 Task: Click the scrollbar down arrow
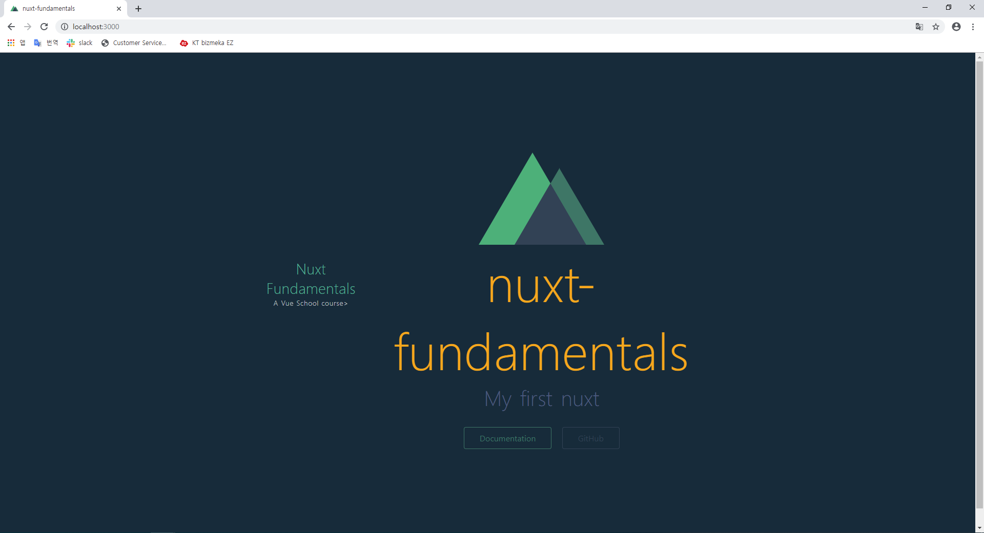click(x=979, y=527)
